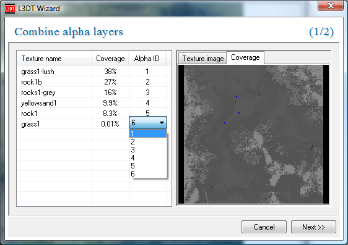The height and width of the screenshot is (245, 348).
Task: Select the grass1-lush texture row
Action: pos(94,72)
